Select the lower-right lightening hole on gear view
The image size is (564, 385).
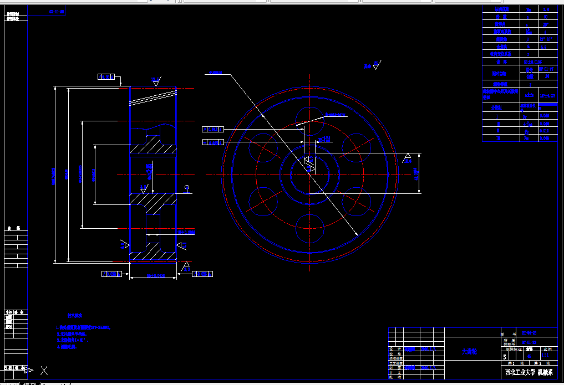click(356, 202)
